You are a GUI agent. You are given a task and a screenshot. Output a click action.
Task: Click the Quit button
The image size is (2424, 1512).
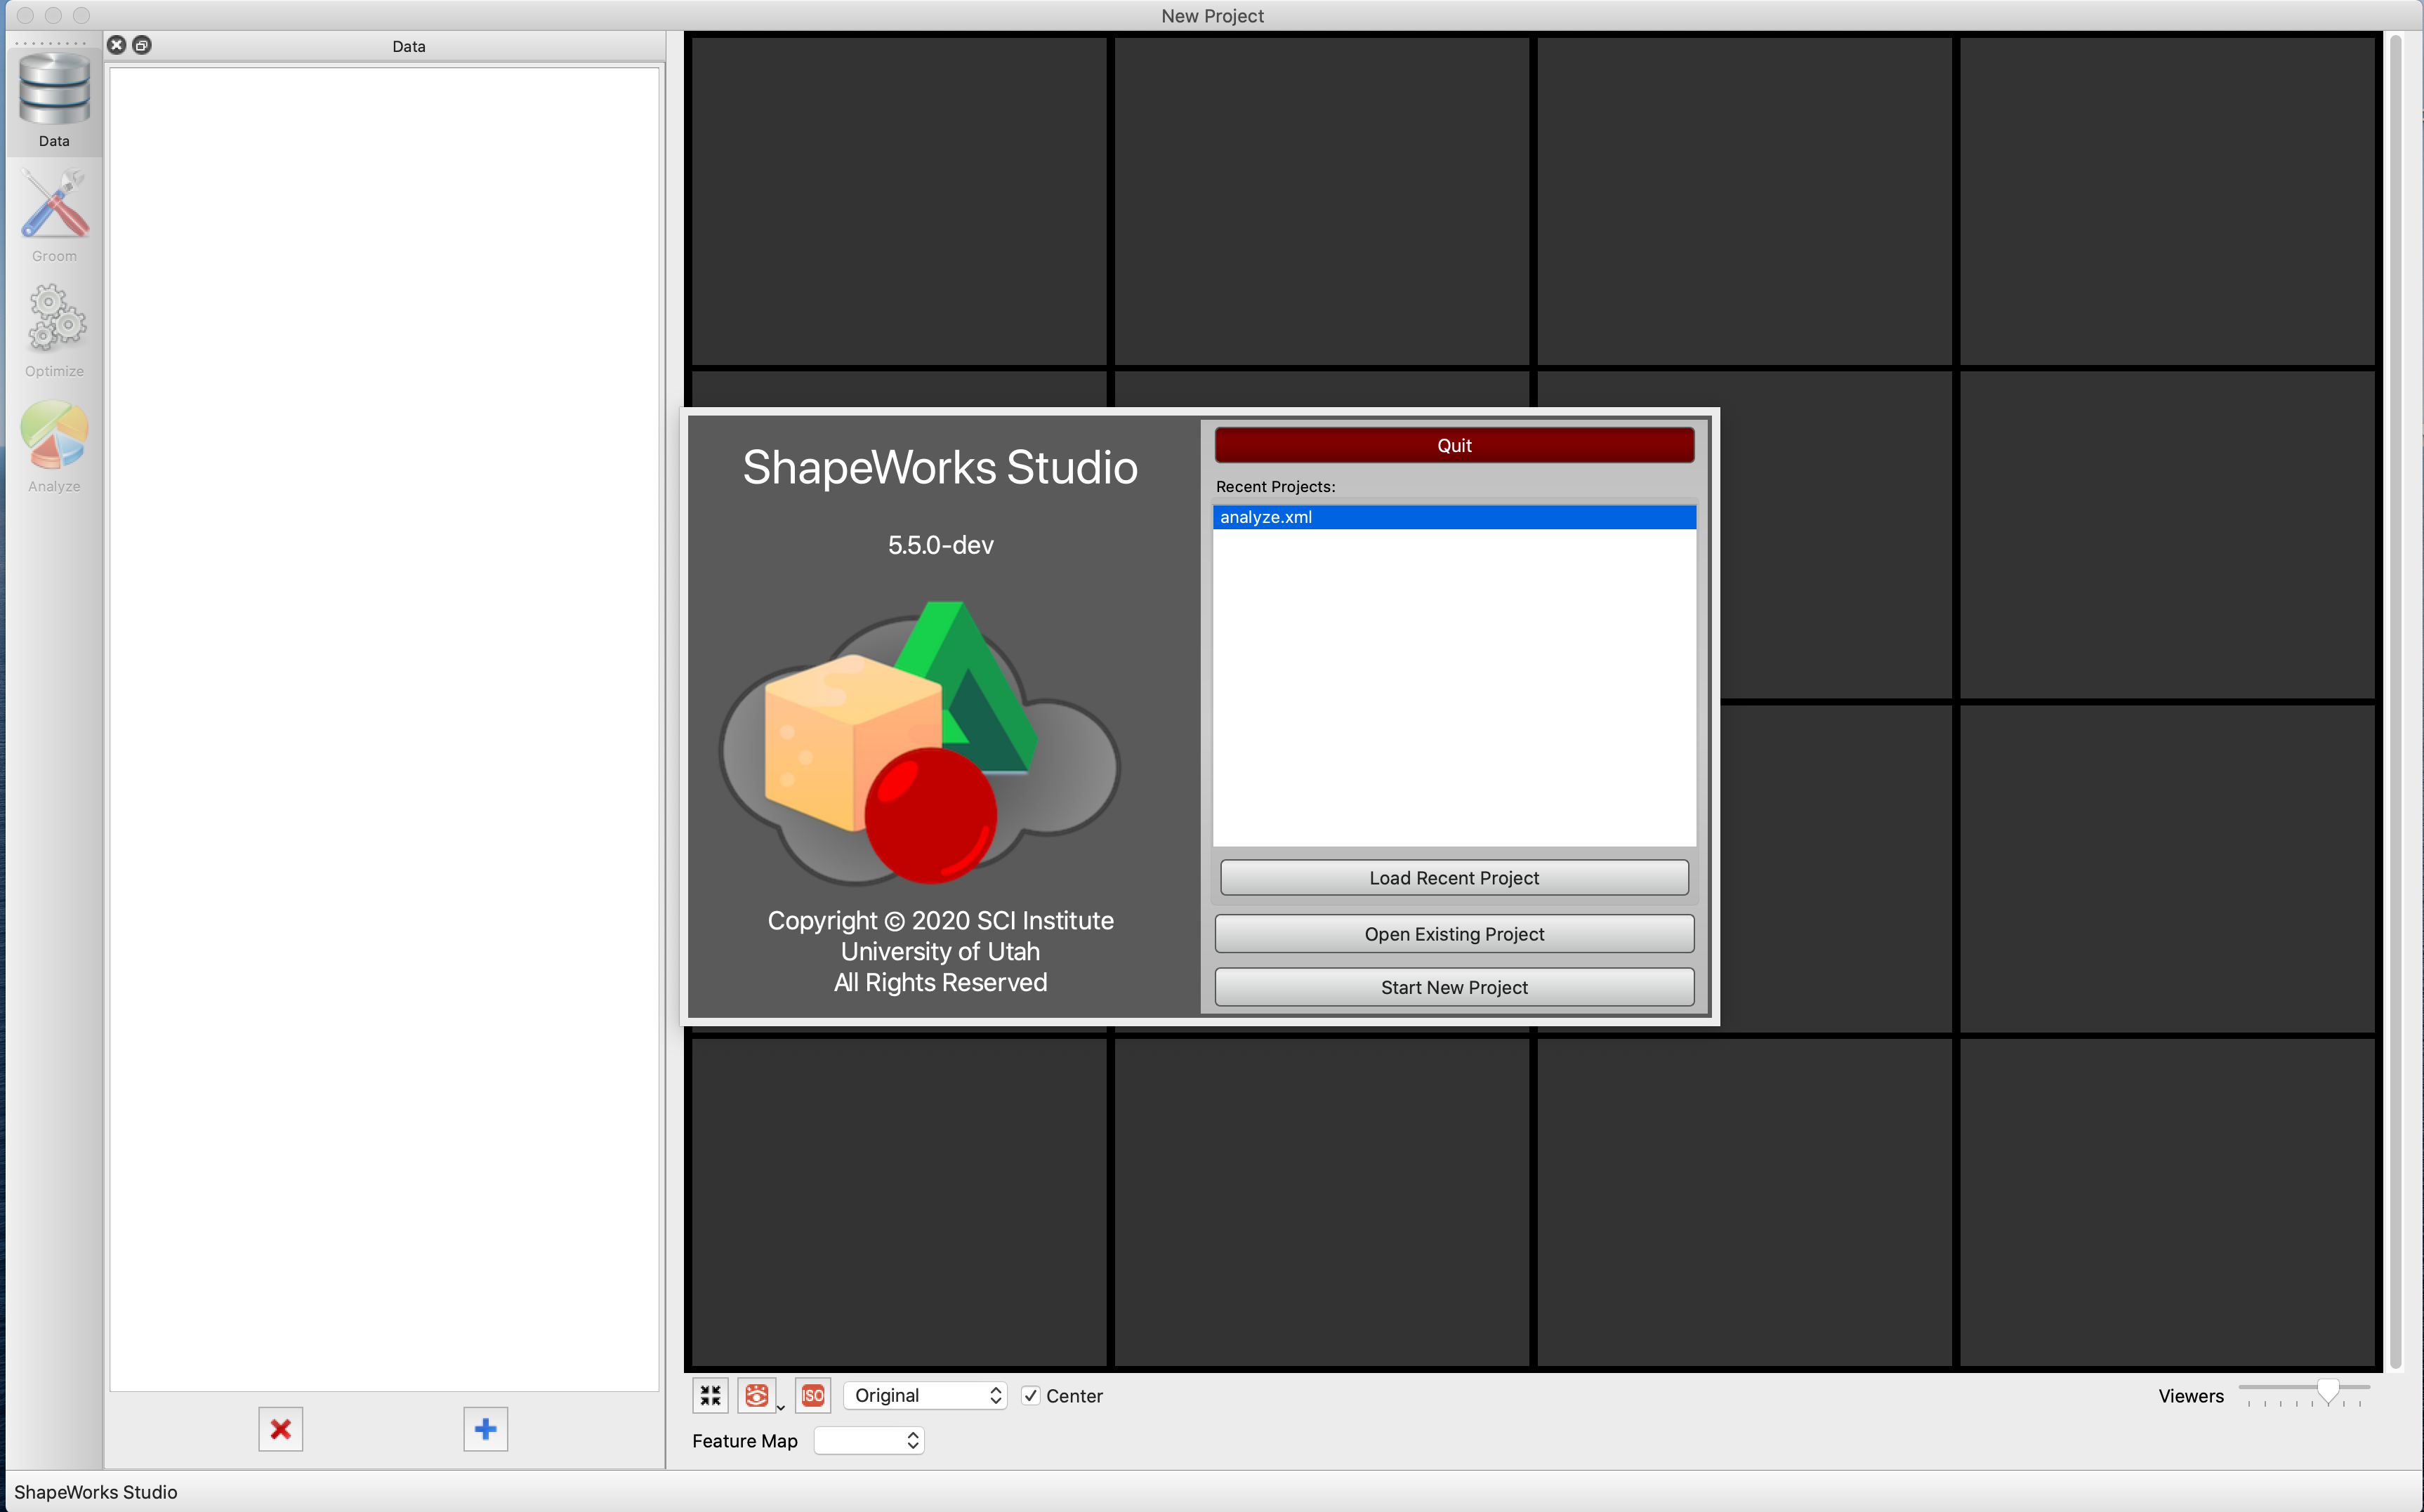click(x=1454, y=445)
